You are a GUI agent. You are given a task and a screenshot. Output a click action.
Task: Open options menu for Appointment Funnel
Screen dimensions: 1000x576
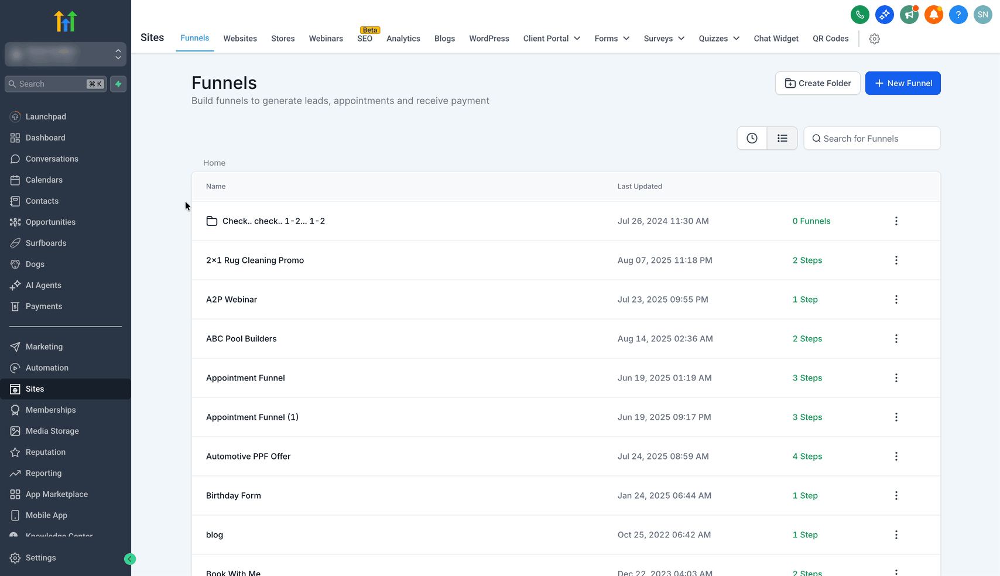[x=896, y=378]
